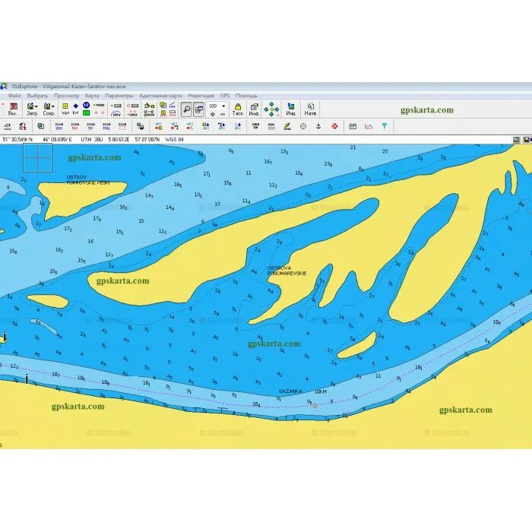Click the GPS send waypoints icon
This screenshot has height=532, width=532.
(x=158, y=127)
